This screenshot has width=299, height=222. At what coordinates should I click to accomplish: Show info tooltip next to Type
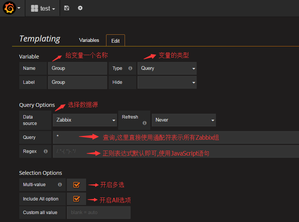click(130, 68)
